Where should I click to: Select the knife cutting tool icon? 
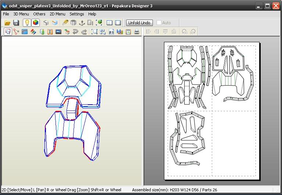65,23
